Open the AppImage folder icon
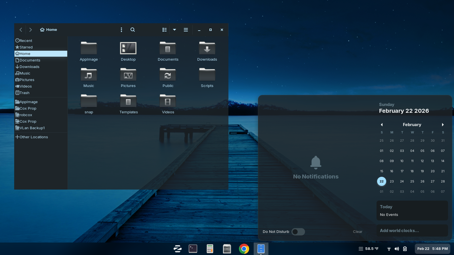The image size is (454, 255). coord(89,48)
